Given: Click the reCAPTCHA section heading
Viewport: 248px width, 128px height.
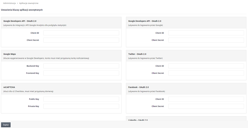Looking at the screenshot, I should point(9,87).
